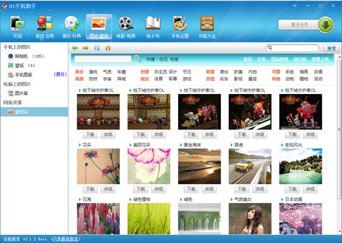The image size is (342, 243).
Task: Open the 精品壁纸 featured wallpapers tab
Action: (x=280, y=59)
